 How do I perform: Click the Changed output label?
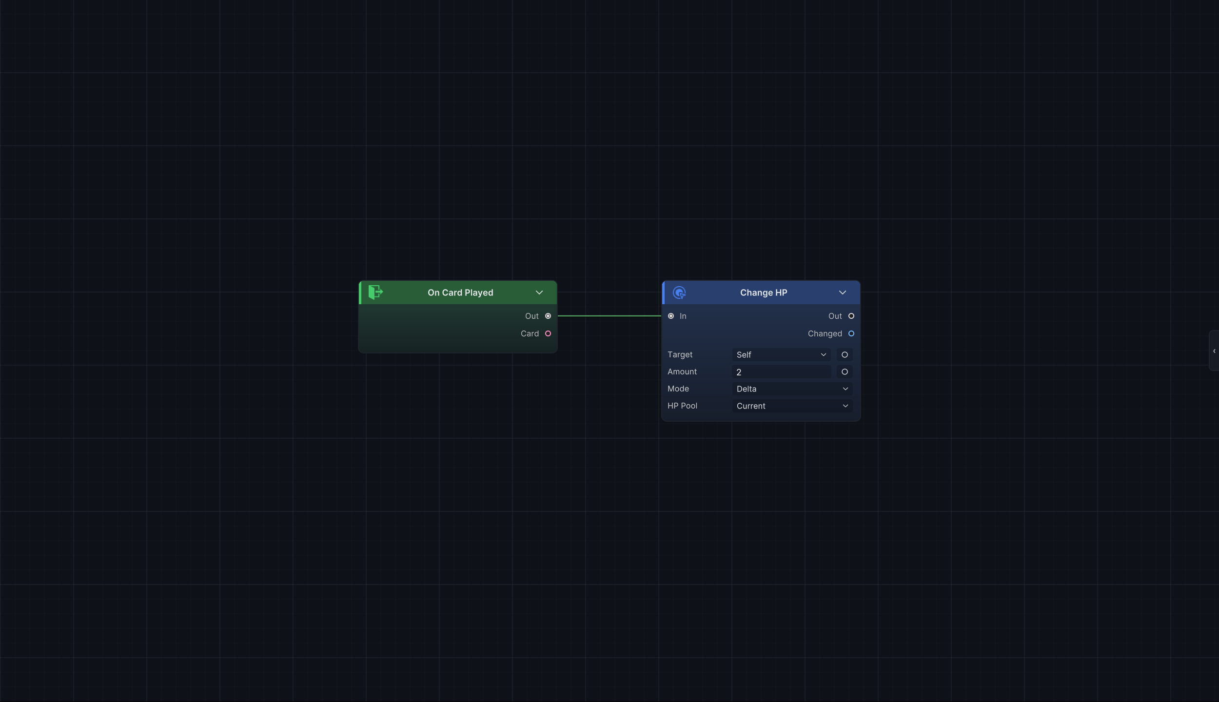tap(825, 333)
